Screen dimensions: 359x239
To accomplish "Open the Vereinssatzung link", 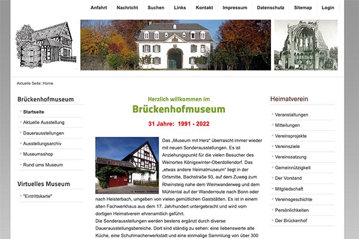I will tap(291, 157).
